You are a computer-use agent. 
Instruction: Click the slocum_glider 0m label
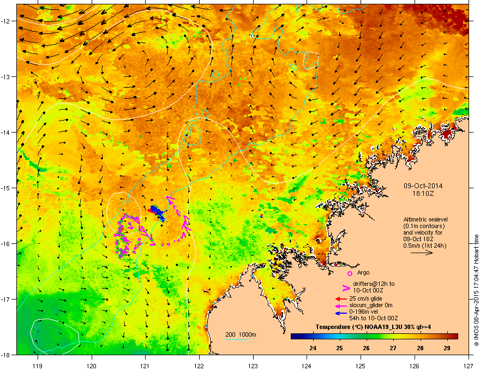point(371,305)
